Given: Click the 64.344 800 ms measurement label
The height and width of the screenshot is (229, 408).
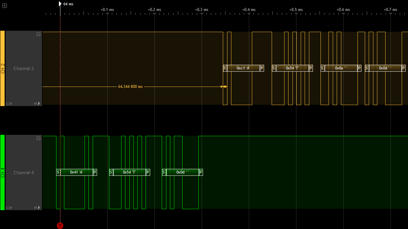Looking at the screenshot, I should pyautogui.click(x=130, y=87).
